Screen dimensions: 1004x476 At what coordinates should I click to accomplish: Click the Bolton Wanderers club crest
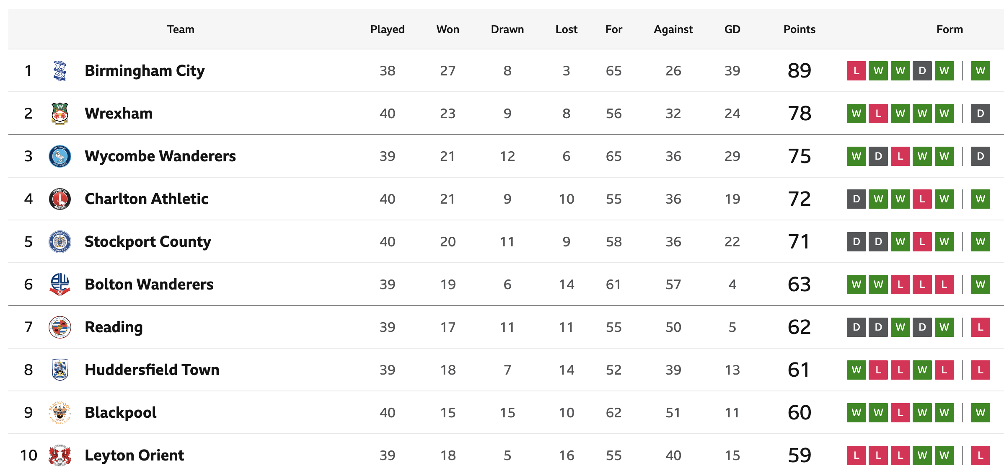60,285
